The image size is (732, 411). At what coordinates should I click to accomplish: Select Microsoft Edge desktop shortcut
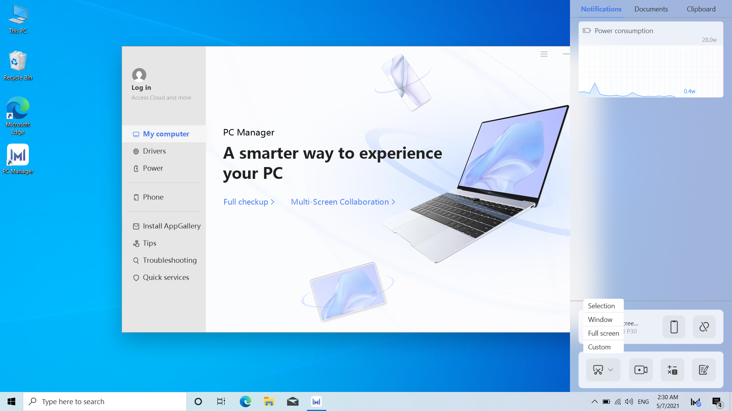(x=18, y=116)
